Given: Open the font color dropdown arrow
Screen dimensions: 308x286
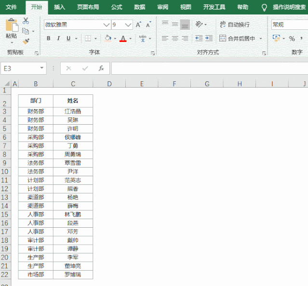Looking at the screenshot, I should 131,39.
